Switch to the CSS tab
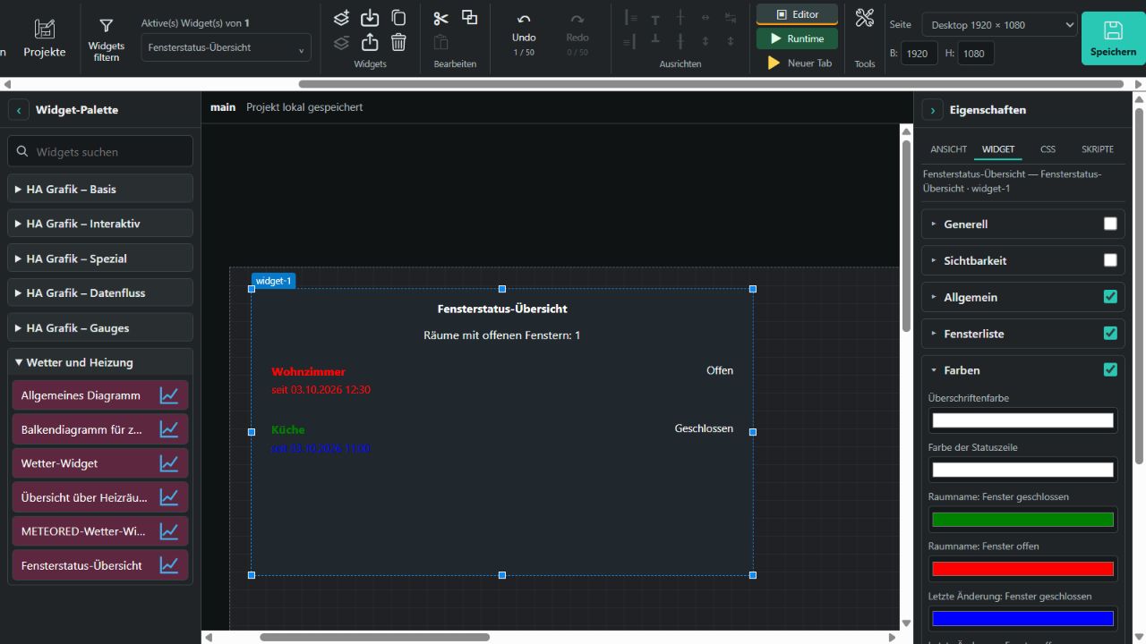This screenshot has width=1146, height=644. [x=1048, y=149]
